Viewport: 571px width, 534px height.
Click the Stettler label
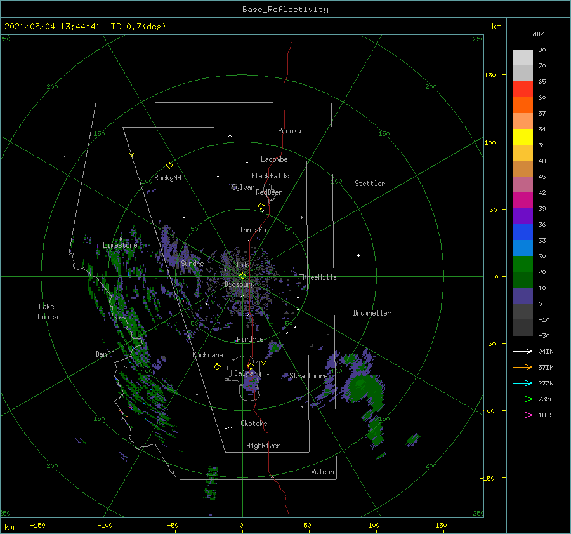[370, 184]
